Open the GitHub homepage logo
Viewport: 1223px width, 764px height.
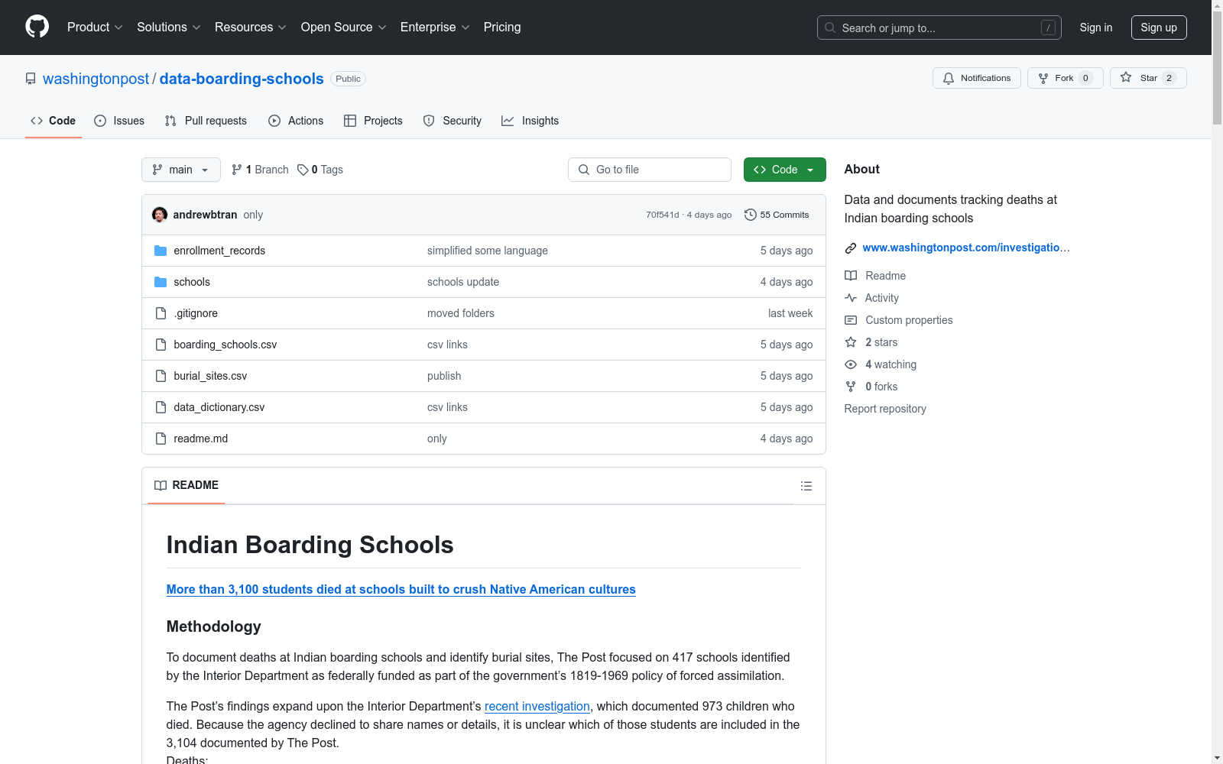[x=37, y=27]
